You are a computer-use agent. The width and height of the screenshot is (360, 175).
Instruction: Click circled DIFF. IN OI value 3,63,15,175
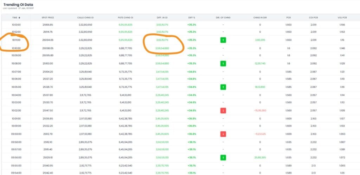(x=162, y=40)
